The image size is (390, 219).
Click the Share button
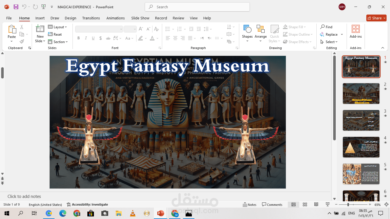pos(376,18)
